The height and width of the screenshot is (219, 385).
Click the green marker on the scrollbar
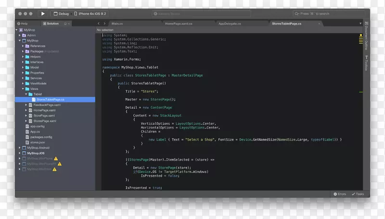(x=360, y=92)
